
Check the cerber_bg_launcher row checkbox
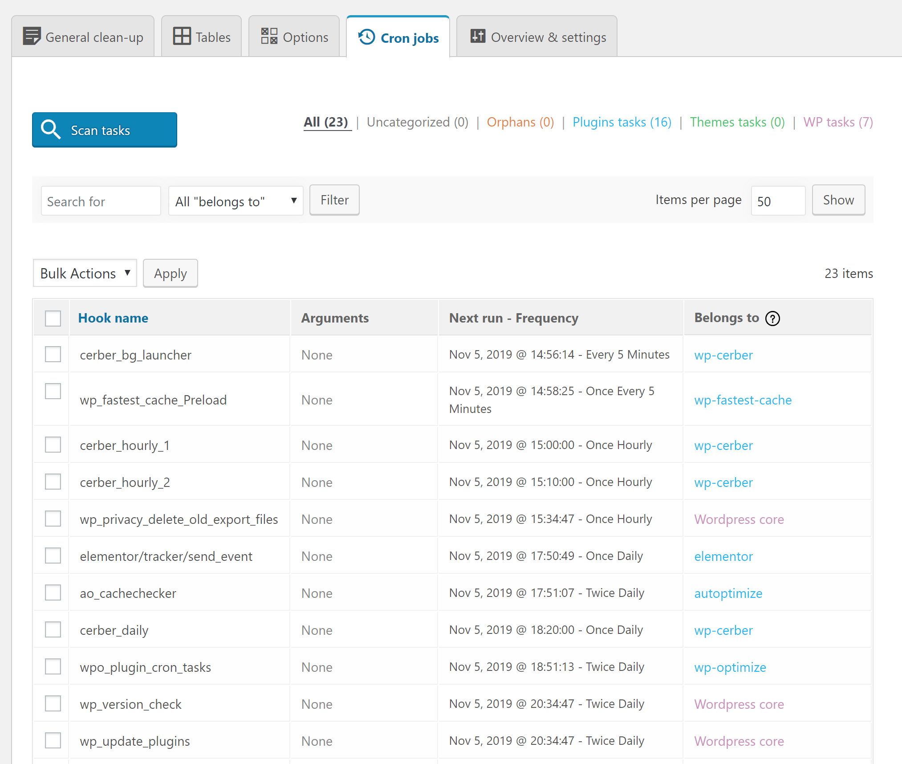tap(53, 355)
